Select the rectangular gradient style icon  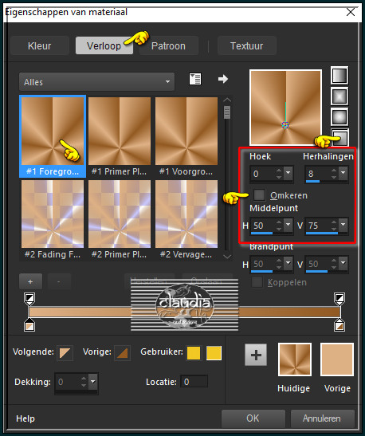pyautogui.click(x=339, y=96)
